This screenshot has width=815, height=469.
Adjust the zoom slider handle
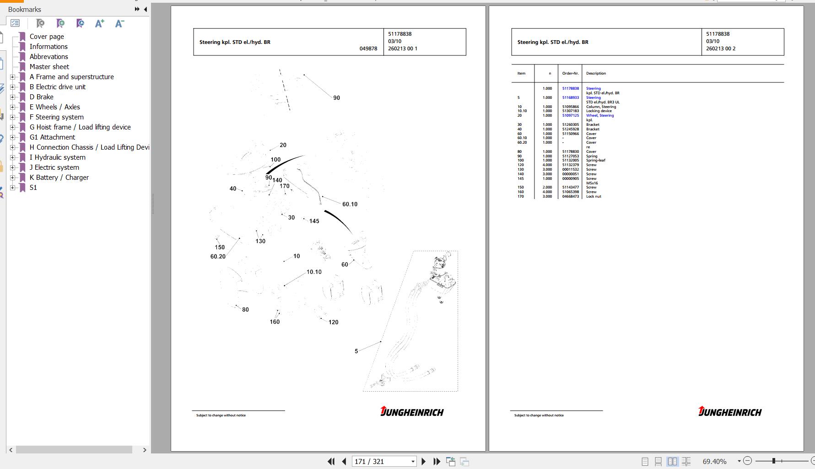773,461
